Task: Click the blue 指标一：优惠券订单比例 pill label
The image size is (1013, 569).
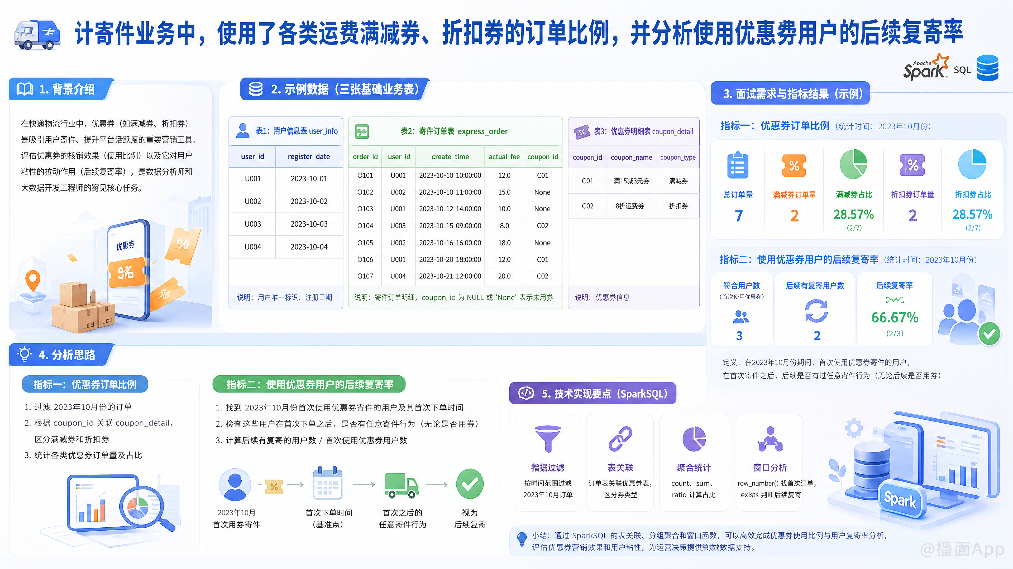Action: [x=85, y=384]
